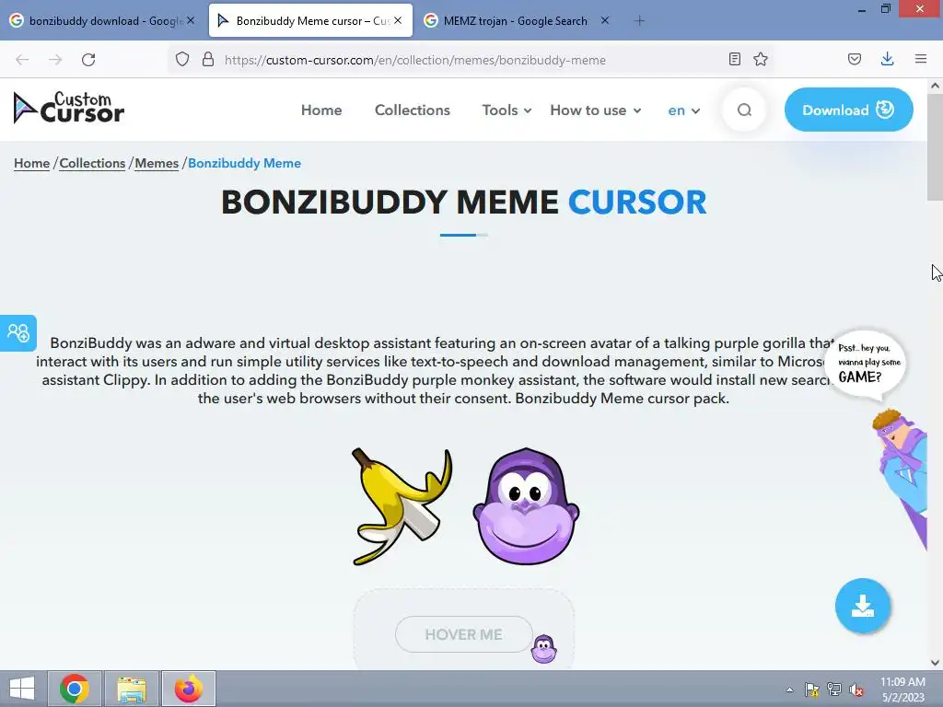Click the taskbar clock showing 11:09 AM
Viewport: 943px width, 707px height.
pos(902,690)
